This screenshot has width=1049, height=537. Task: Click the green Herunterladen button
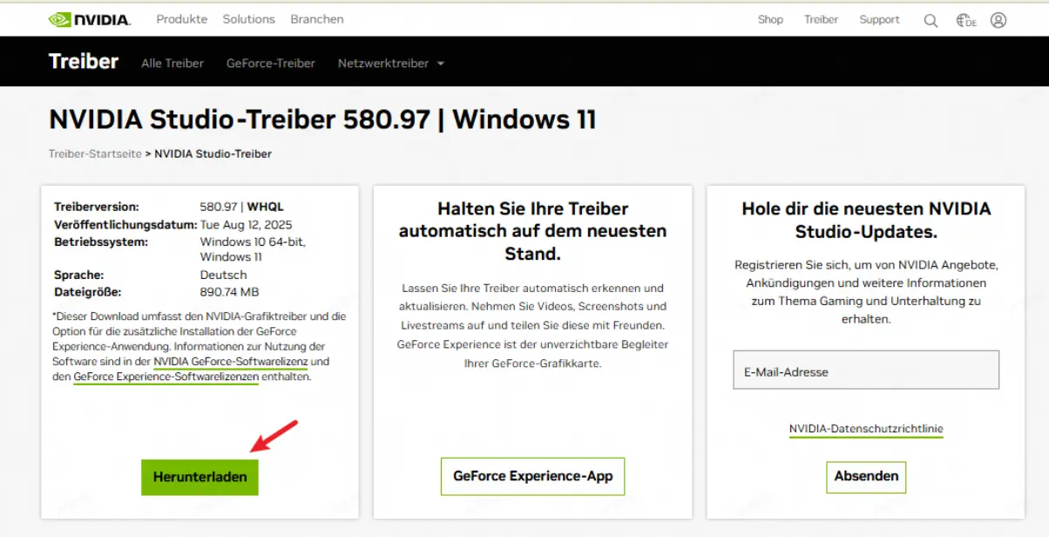(x=200, y=477)
